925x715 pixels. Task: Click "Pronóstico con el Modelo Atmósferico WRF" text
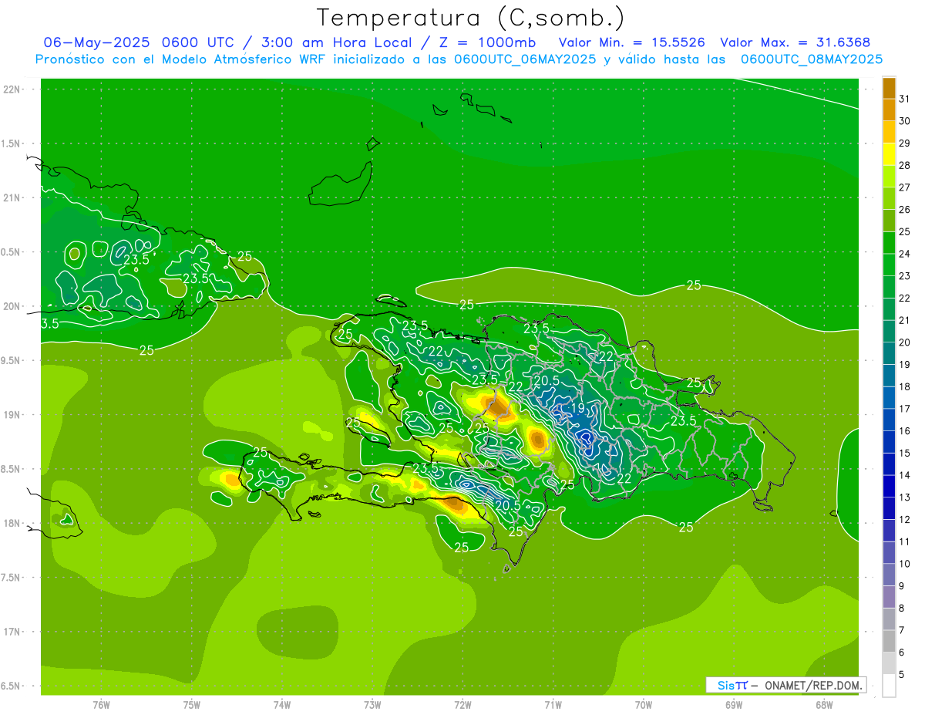183,59
